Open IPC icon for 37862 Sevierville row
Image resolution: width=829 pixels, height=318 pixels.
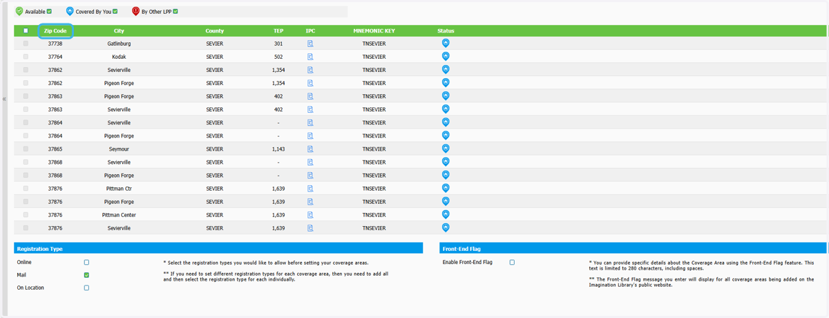[x=310, y=70]
